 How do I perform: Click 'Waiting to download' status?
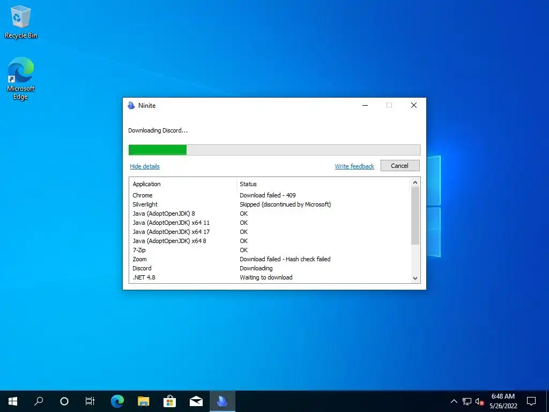tap(266, 277)
